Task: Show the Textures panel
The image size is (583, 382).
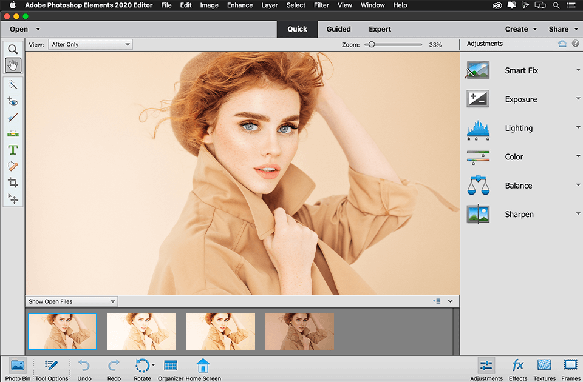Action: click(544, 370)
